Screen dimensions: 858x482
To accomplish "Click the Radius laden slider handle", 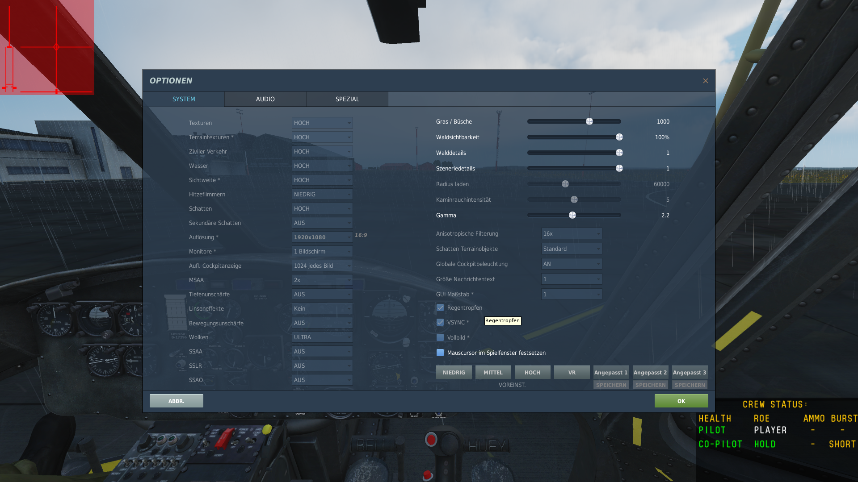I will [565, 184].
